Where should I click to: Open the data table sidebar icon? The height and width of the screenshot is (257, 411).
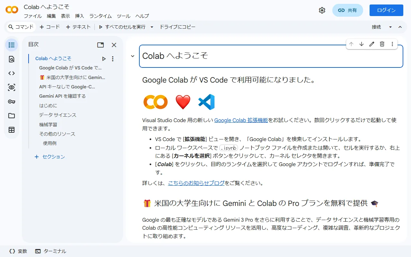pyautogui.click(x=12, y=130)
